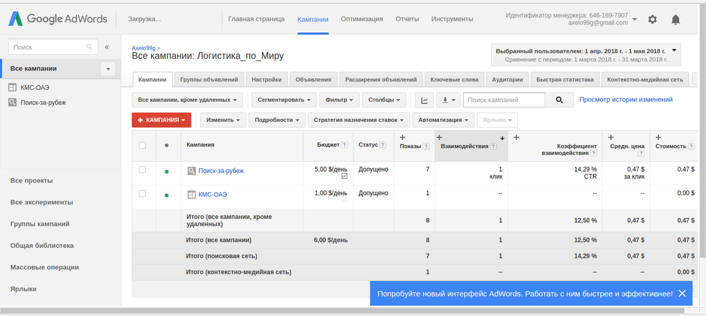The height and width of the screenshot is (316, 706).
Task: Click help icon next to Бюджет header
Action: 344,145
